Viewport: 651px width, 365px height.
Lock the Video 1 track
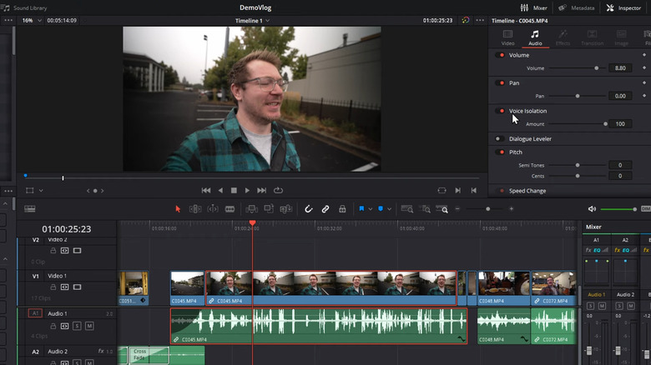click(54, 286)
